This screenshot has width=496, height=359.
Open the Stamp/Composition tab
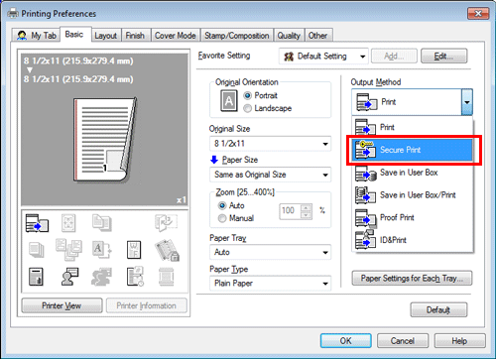[x=237, y=36]
